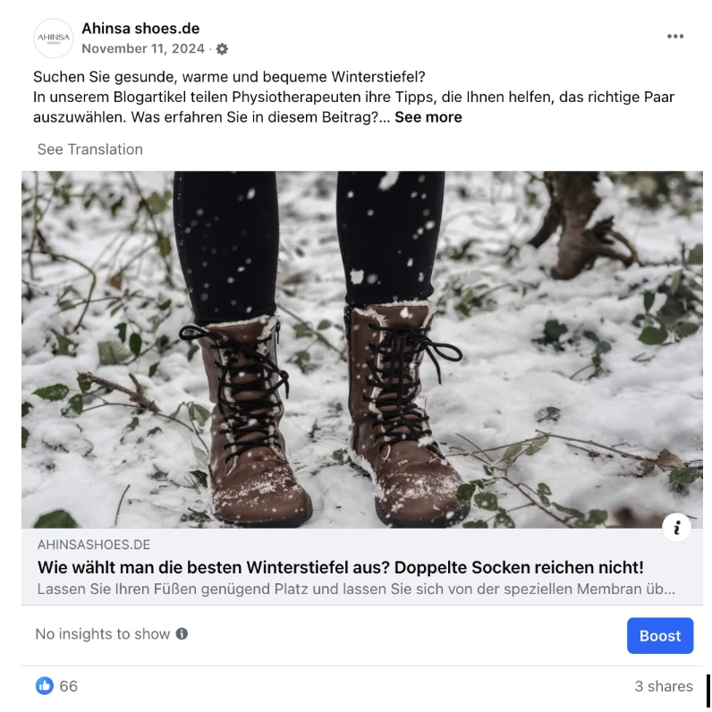Click the info icon on boots image
Screen dimensions: 712x712
(x=676, y=527)
